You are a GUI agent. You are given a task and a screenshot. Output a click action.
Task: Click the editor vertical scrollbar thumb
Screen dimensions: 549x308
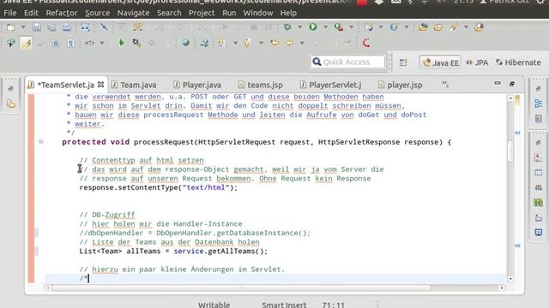click(x=510, y=151)
